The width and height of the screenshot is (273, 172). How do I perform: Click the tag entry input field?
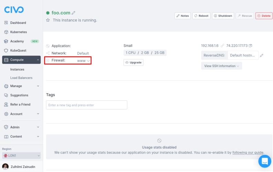[86, 105]
